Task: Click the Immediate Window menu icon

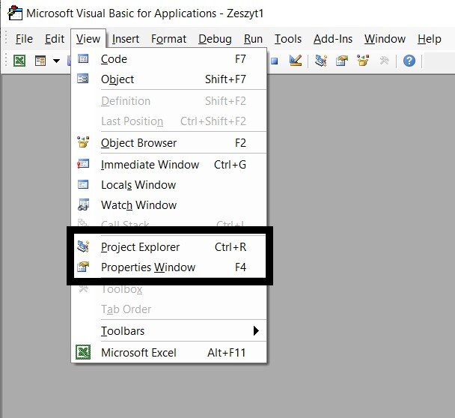Action: [x=83, y=164]
